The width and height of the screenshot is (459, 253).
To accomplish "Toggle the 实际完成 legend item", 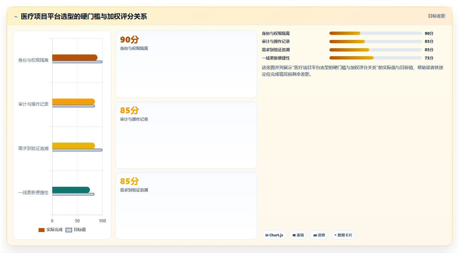I will (50, 230).
